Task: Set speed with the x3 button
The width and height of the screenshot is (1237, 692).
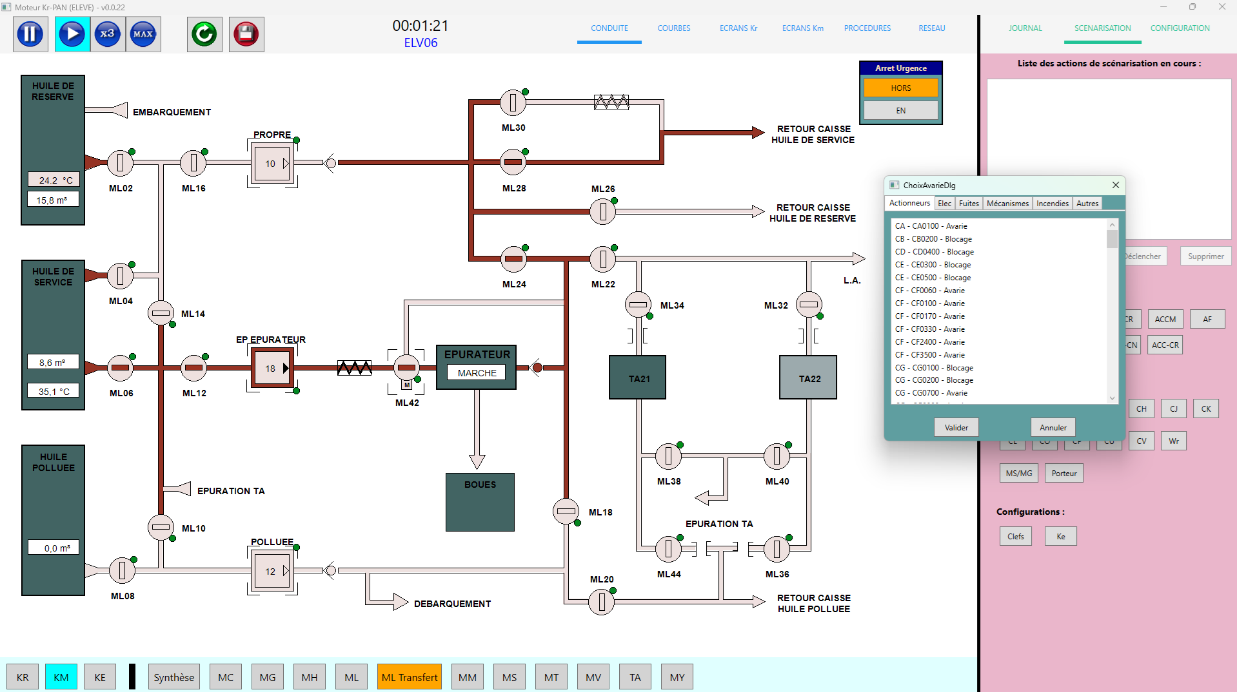Action: 108,34
